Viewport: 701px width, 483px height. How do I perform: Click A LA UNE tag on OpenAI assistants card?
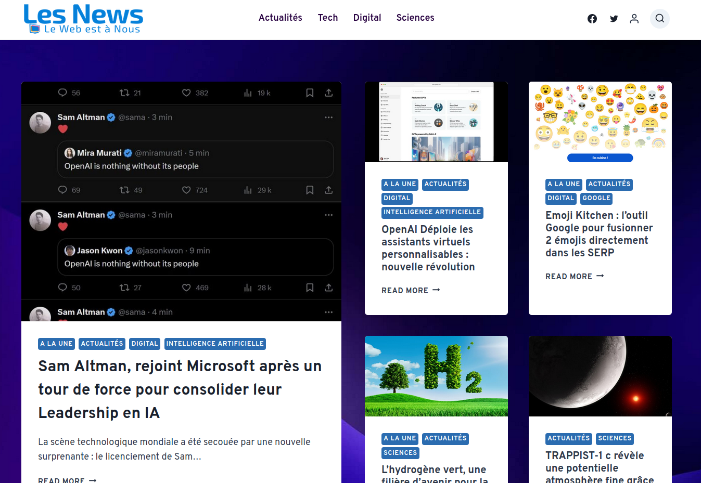400,184
